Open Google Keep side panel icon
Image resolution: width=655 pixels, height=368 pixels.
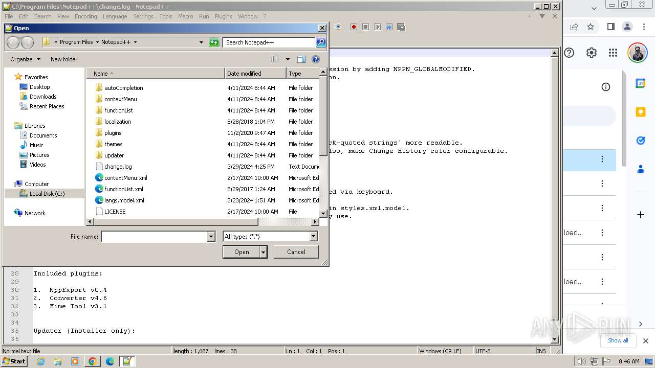coord(641,112)
